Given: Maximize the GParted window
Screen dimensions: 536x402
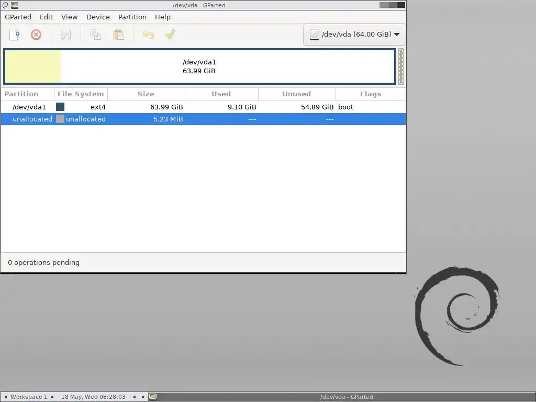Looking at the screenshot, I should click(393, 5).
